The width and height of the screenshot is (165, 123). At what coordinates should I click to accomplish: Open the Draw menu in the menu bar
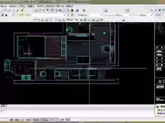pyautogui.click(x=31, y=6)
